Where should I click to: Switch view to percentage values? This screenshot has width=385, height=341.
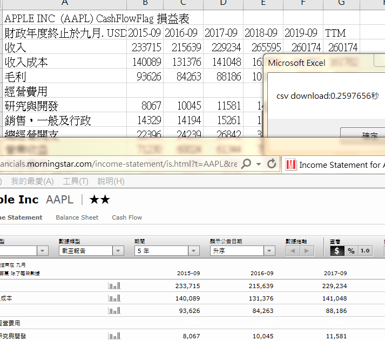(351, 251)
